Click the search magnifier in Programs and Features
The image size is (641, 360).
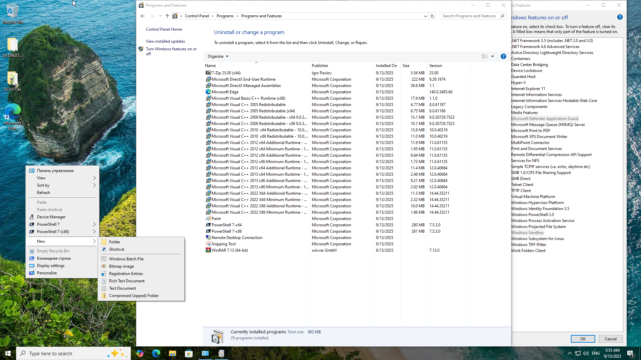(x=502, y=16)
